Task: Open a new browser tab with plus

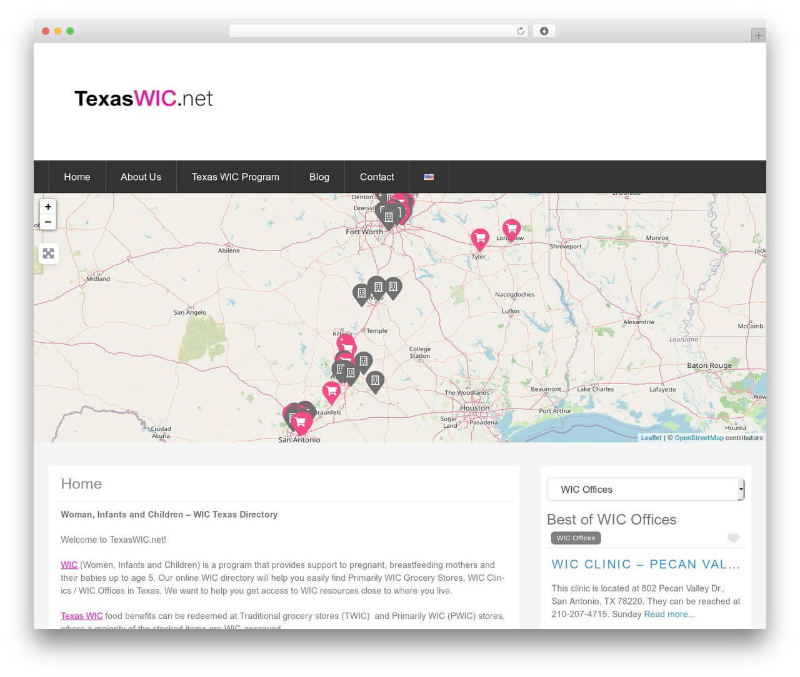Action: point(758,36)
